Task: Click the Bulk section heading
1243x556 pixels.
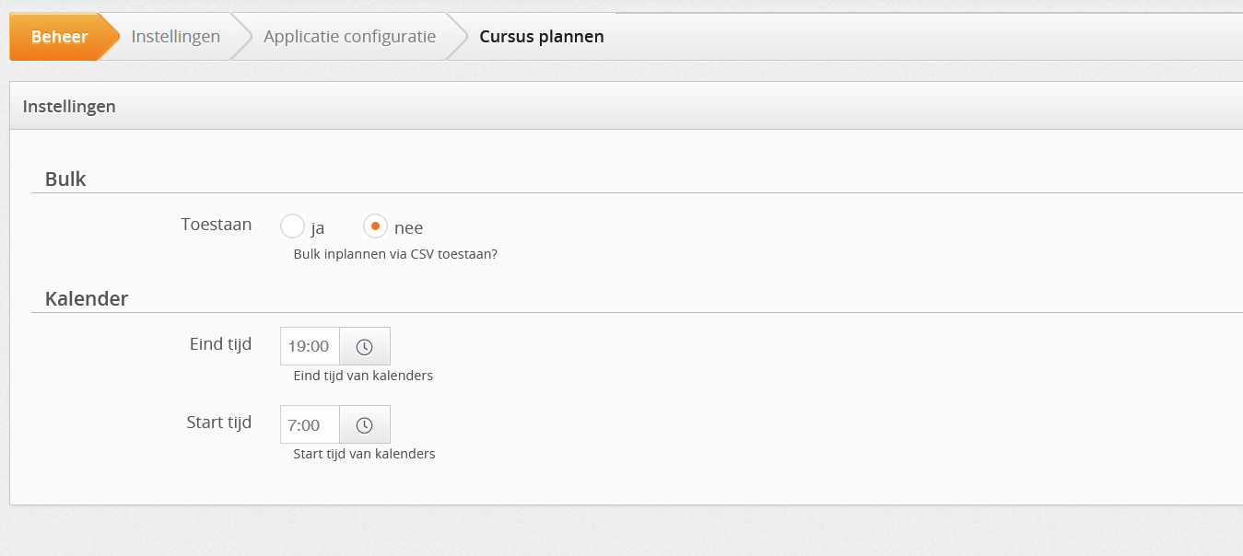Action: click(x=65, y=180)
